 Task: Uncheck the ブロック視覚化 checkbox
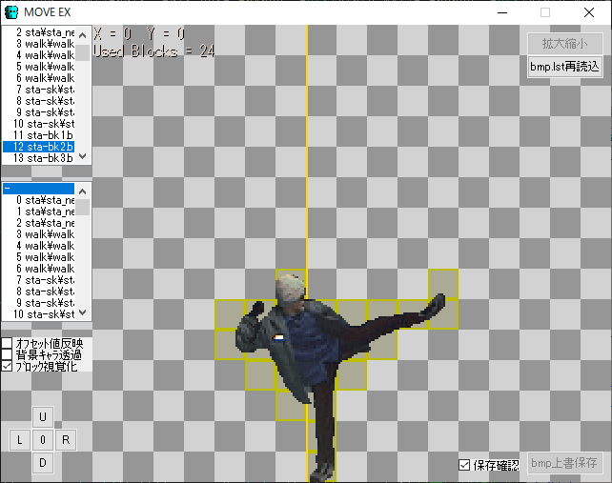7,366
